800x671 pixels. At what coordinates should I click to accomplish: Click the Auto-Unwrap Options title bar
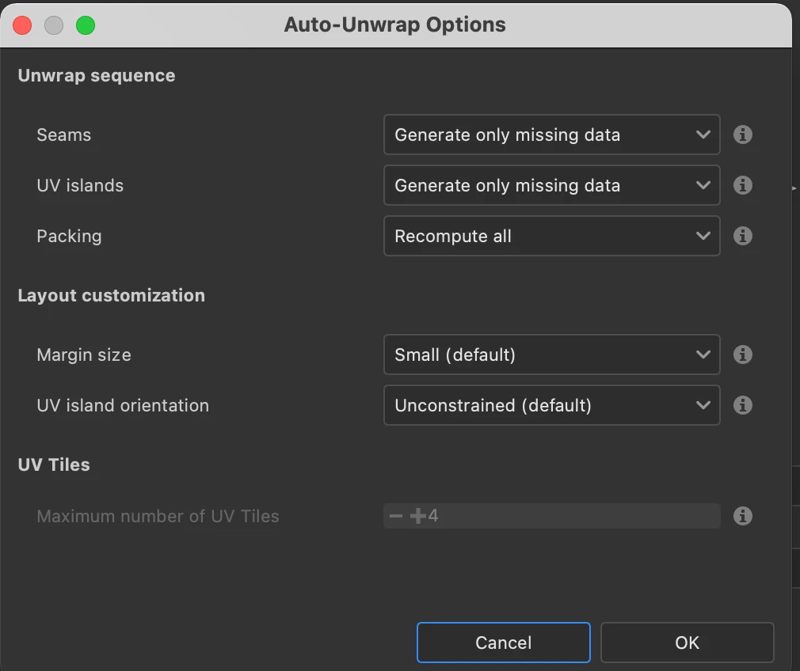[x=394, y=25]
